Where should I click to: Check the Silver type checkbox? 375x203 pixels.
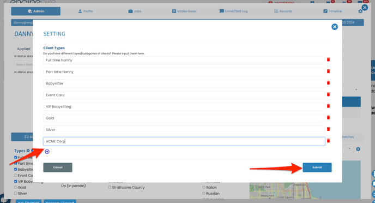(x=16, y=193)
